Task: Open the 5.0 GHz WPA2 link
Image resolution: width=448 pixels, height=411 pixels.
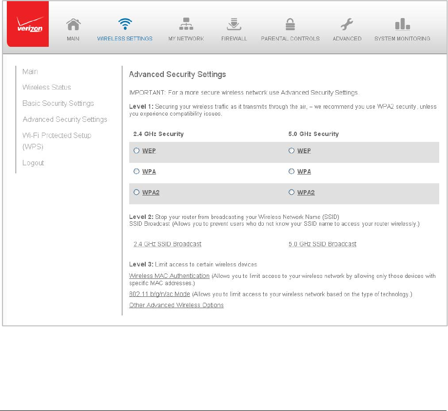Action: 306,193
